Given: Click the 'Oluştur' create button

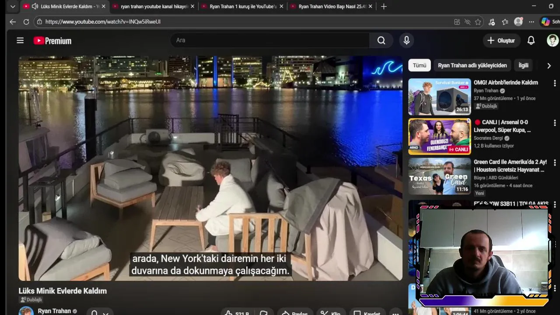Looking at the screenshot, I should pyautogui.click(x=501, y=40).
